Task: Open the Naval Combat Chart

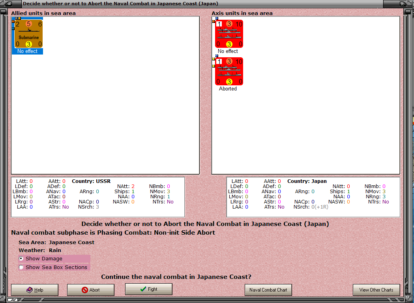Action: [268, 290]
